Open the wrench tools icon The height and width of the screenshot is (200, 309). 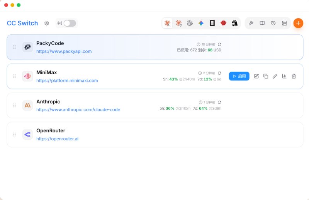pos(251,23)
